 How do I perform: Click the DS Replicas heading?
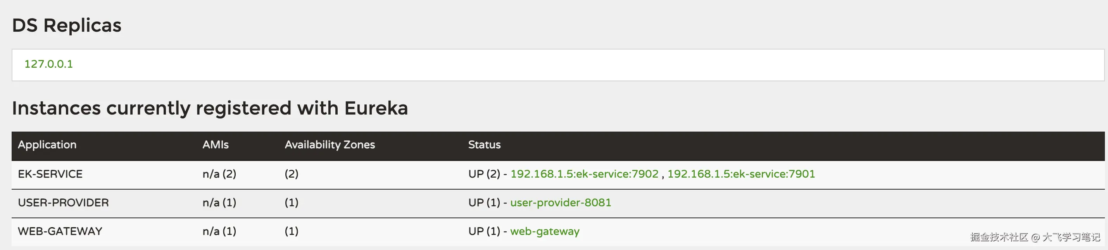67,25
